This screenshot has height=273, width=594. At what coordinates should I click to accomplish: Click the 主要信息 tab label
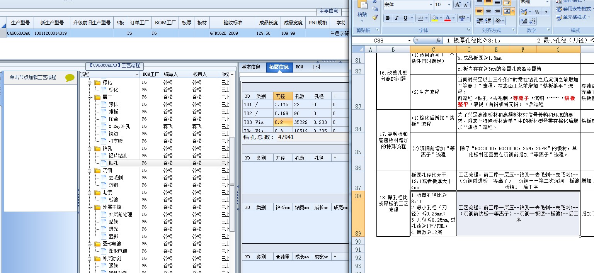coord(328,11)
